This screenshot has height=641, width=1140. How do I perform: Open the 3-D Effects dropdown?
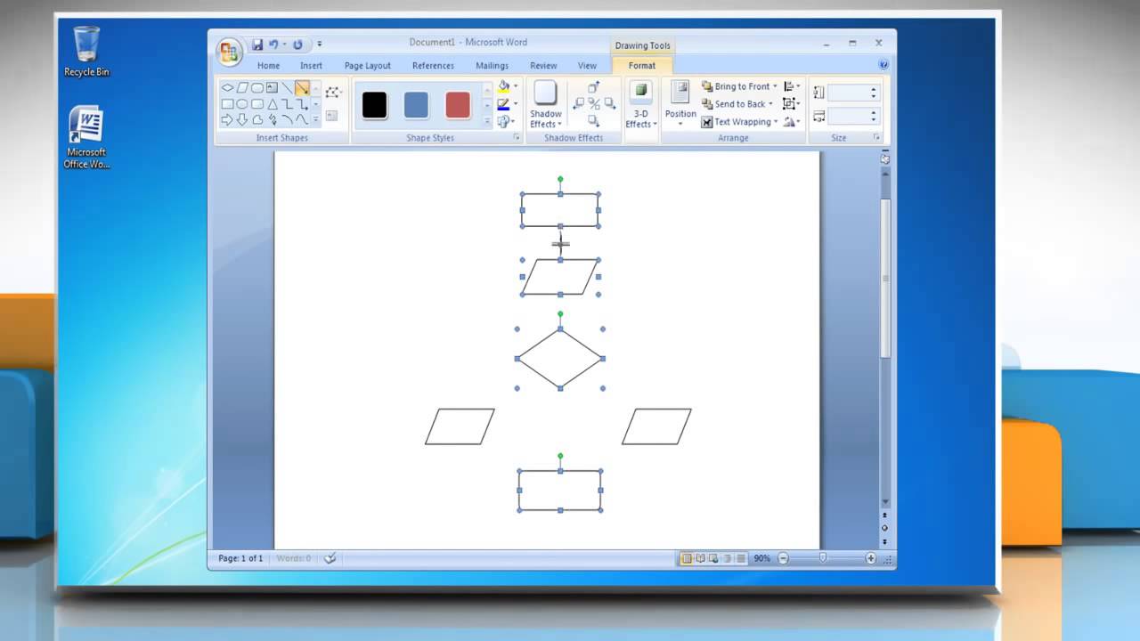point(640,105)
